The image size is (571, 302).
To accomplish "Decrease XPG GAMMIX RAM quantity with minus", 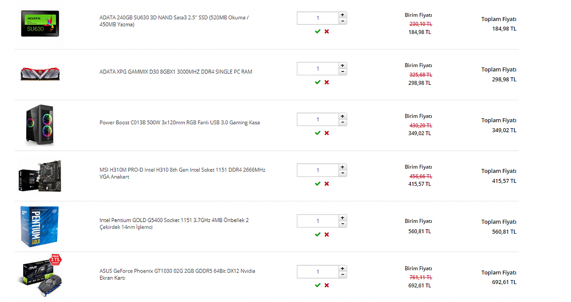I will click(343, 72).
